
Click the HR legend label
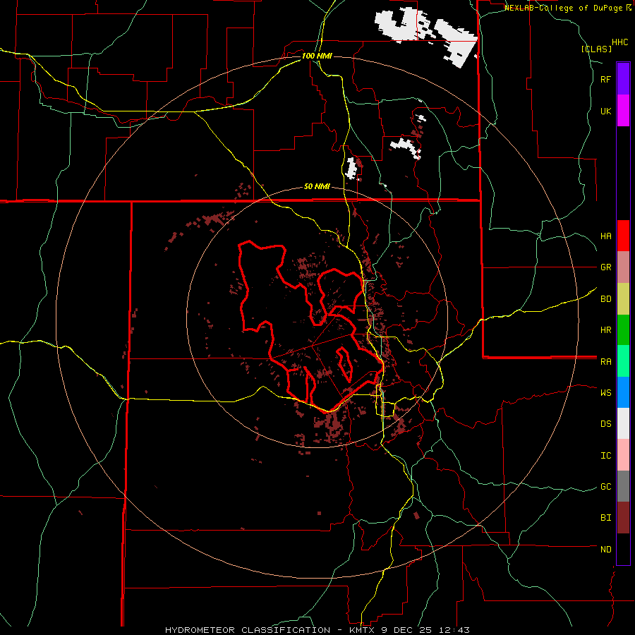605,330
